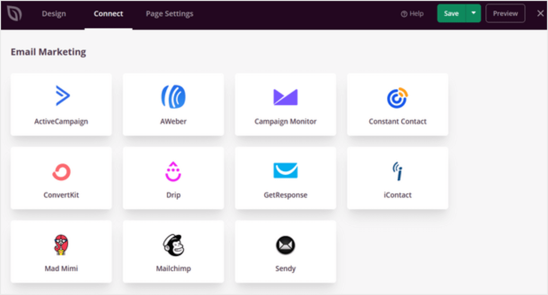Screen dimensions: 548x295
Task: Choose the Constant Contact integration
Action: [x=397, y=104]
